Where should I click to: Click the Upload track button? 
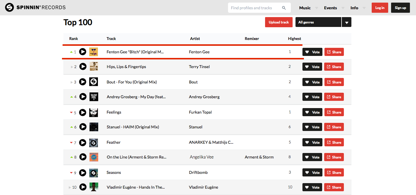click(279, 22)
